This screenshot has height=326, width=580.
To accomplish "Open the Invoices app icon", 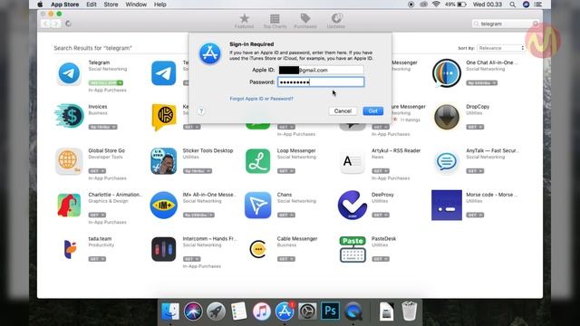I will [x=69, y=117].
